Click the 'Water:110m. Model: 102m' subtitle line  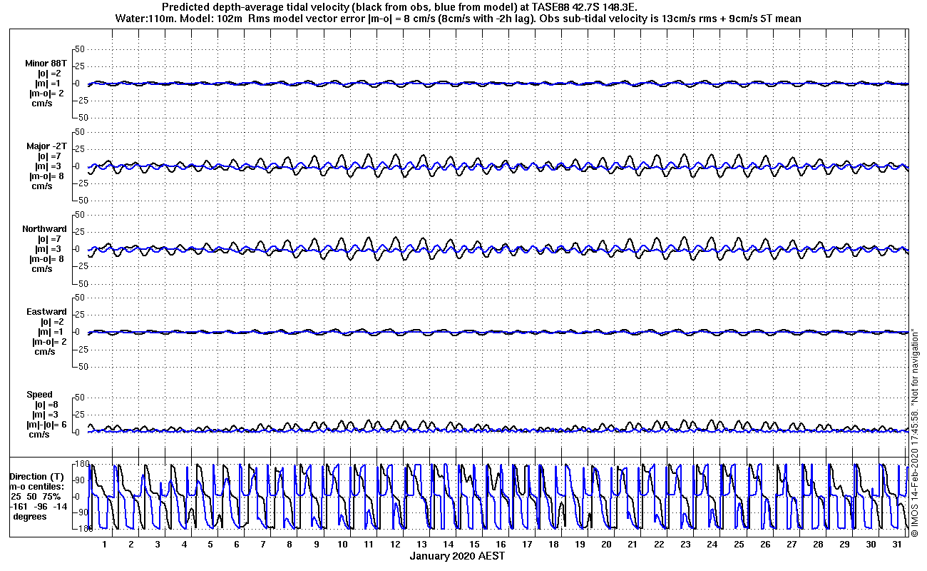coord(458,18)
